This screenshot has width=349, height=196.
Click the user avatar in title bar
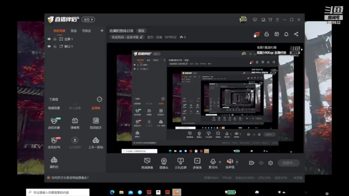pos(243,20)
